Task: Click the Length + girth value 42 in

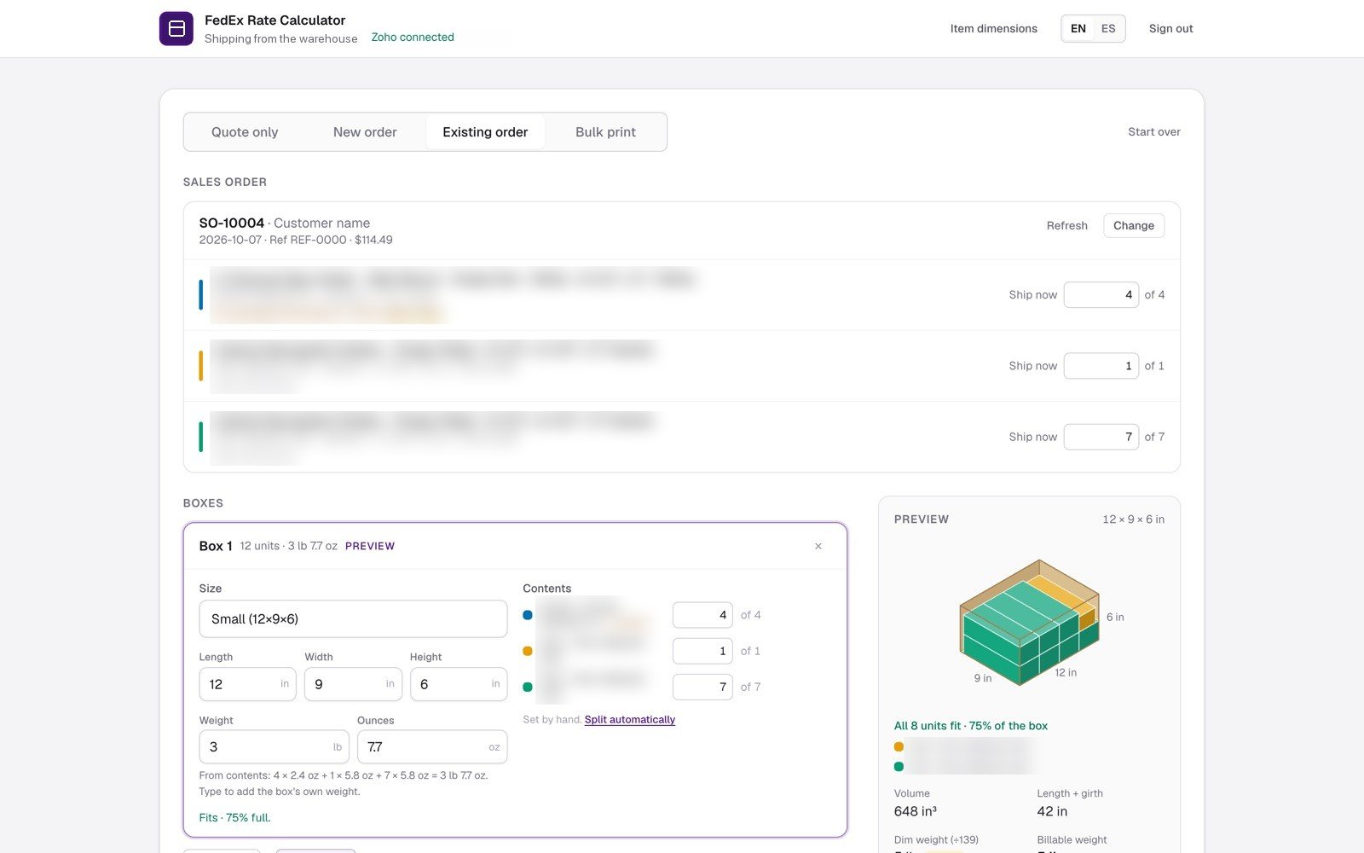Action: (1052, 811)
